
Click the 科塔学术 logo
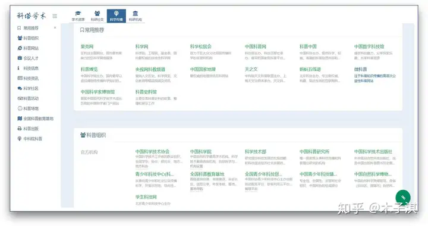(32, 16)
